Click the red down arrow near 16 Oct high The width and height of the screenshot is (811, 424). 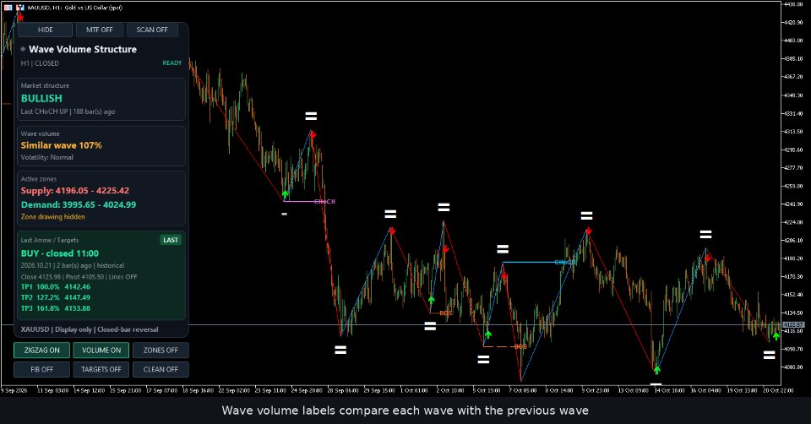click(x=708, y=258)
